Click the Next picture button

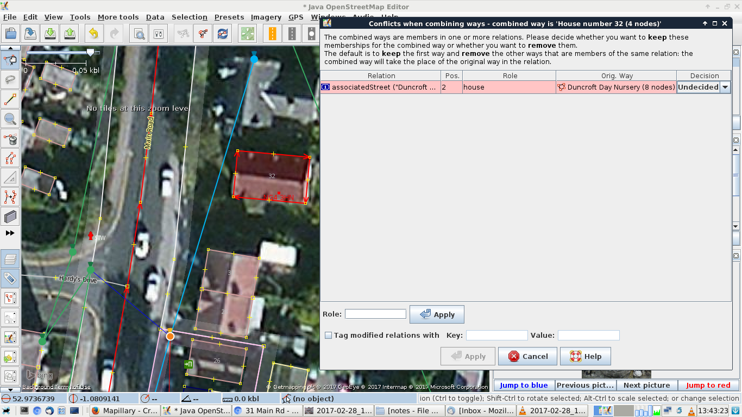pos(646,385)
